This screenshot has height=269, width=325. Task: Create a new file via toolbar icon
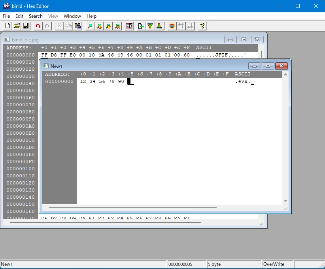click(8, 26)
